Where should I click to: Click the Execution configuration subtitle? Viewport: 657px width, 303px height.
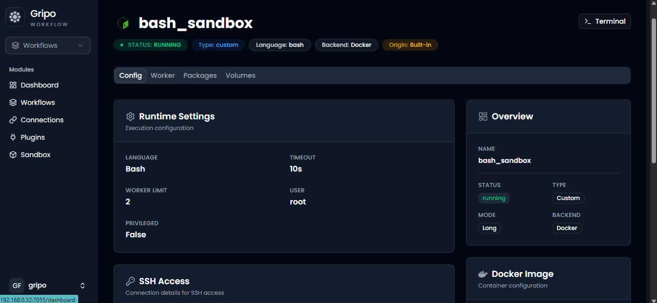159,128
